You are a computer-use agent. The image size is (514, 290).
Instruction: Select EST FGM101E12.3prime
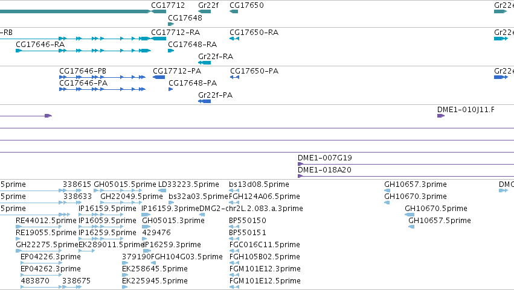(x=265, y=269)
